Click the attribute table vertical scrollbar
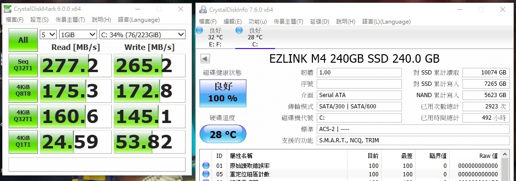This screenshot has height=181, width=516. tap(505, 166)
